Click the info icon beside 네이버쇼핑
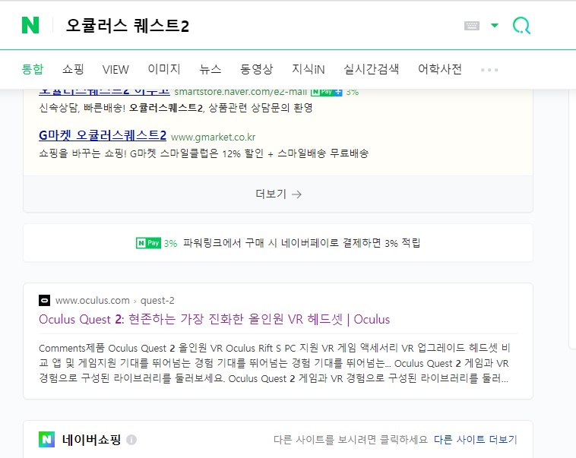This screenshot has width=576, height=458. (131, 440)
